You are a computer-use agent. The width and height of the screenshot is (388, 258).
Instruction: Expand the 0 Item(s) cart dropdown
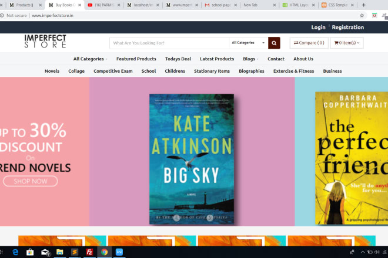347,43
